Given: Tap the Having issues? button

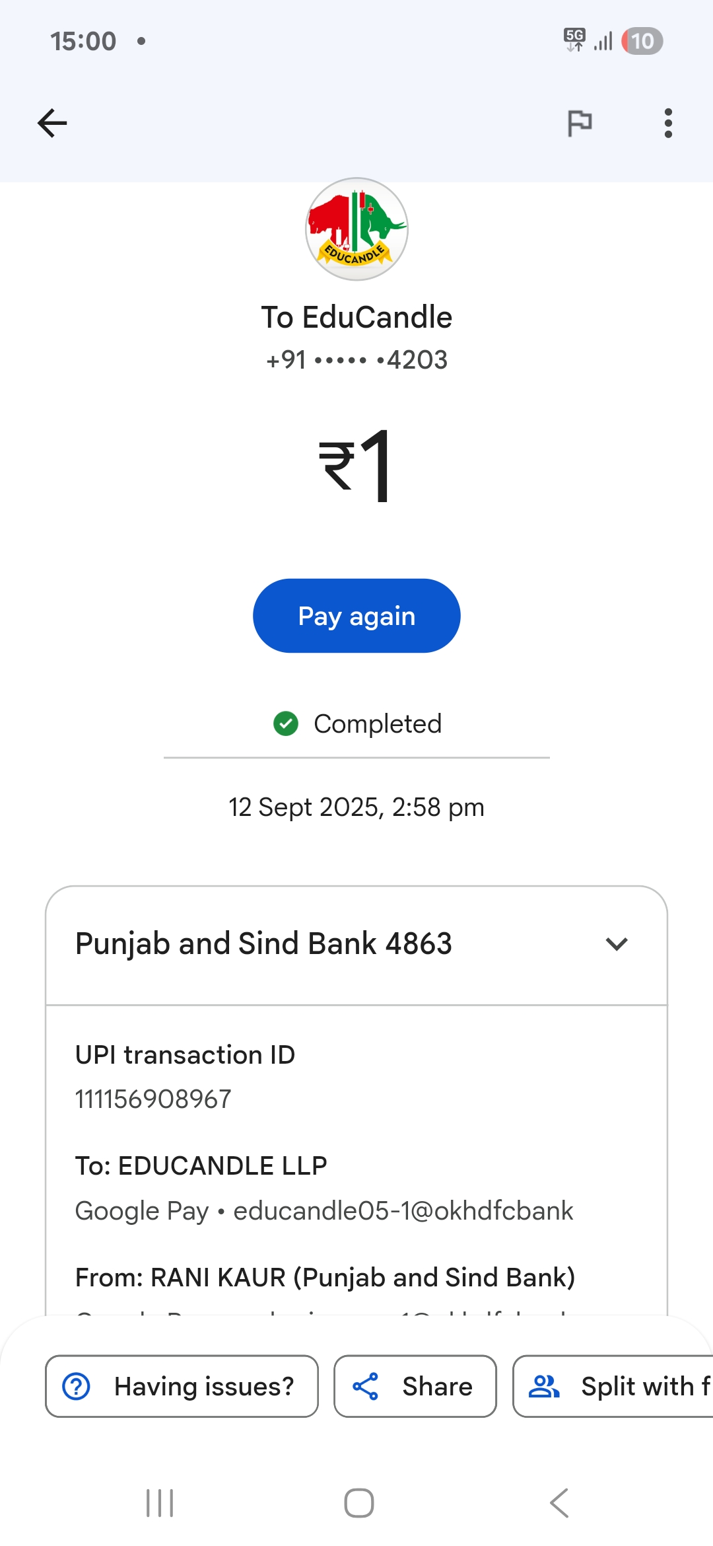Looking at the screenshot, I should (x=182, y=1386).
